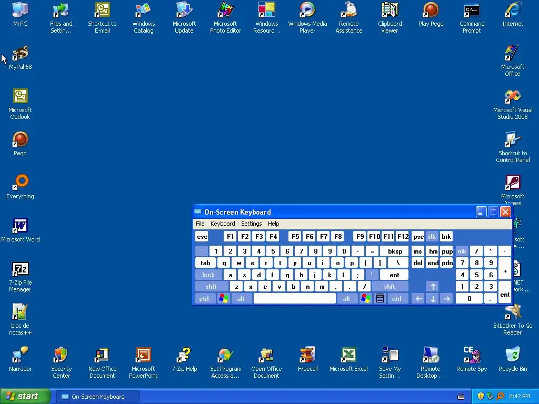The image size is (539, 404).
Task: Click the main ent key beside apostrophe
Action: point(394,275)
